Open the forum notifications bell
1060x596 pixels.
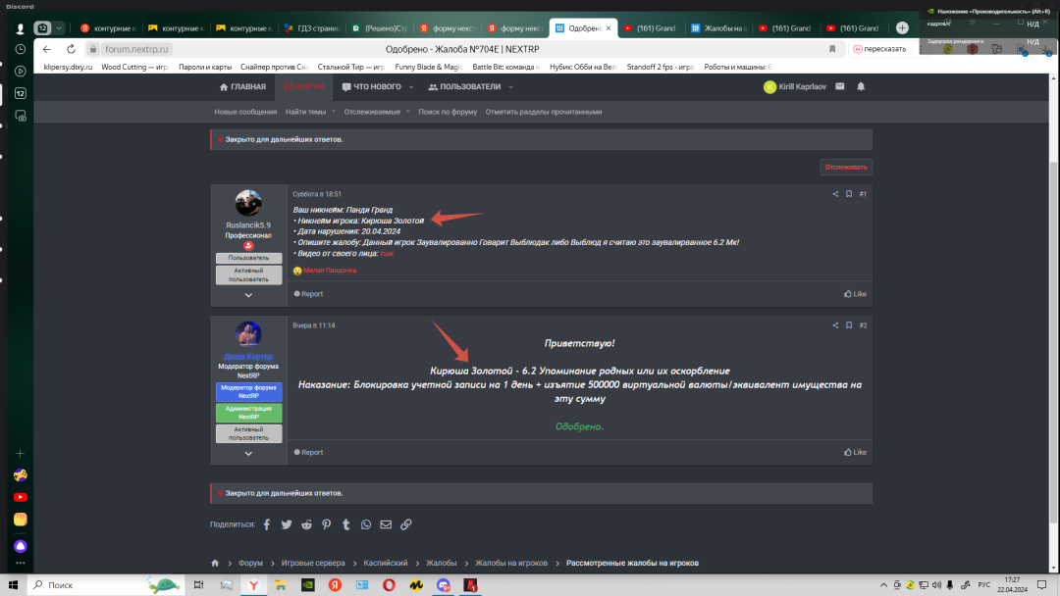(861, 86)
